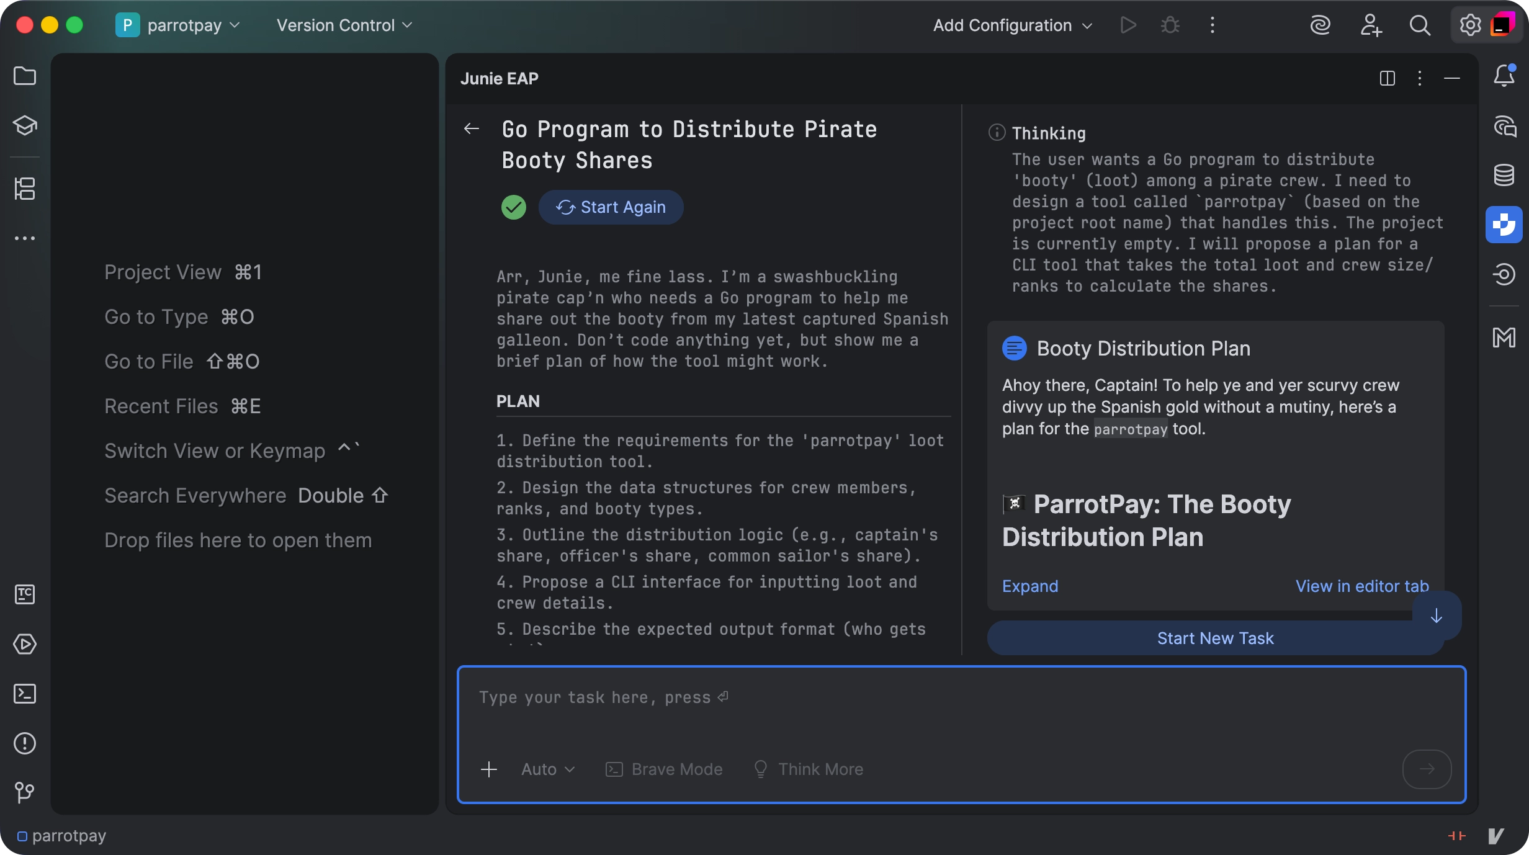1529x855 pixels.
Task: Open the Learn tool window icon
Action: point(25,125)
